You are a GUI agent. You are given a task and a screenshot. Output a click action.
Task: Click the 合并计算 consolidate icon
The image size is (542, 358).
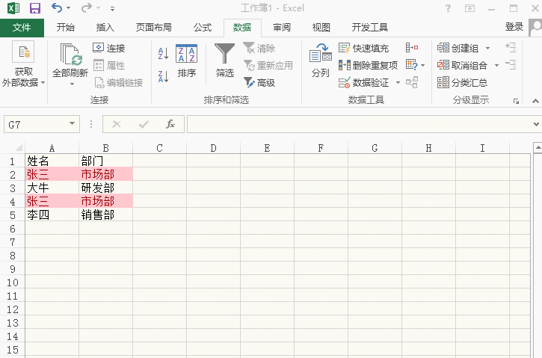[x=412, y=48]
